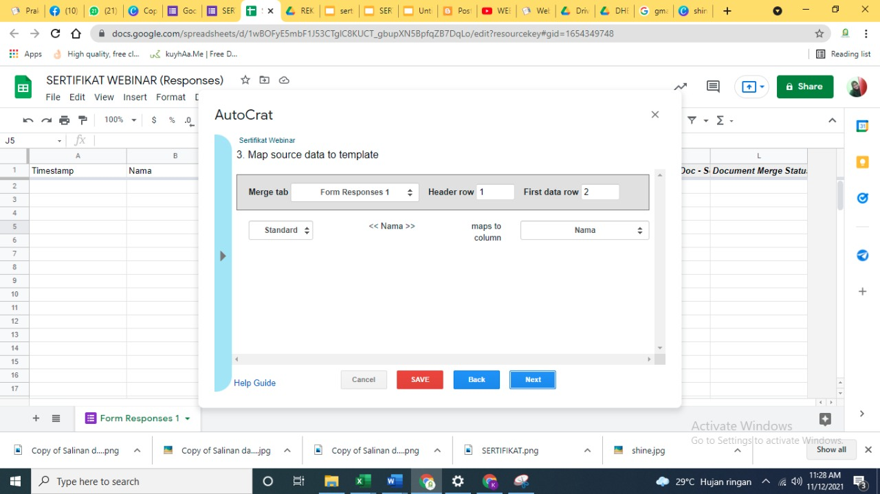Click the AutoCrat vertical scrollbar
The height and width of the screenshot is (494, 880).
tap(660, 261)
